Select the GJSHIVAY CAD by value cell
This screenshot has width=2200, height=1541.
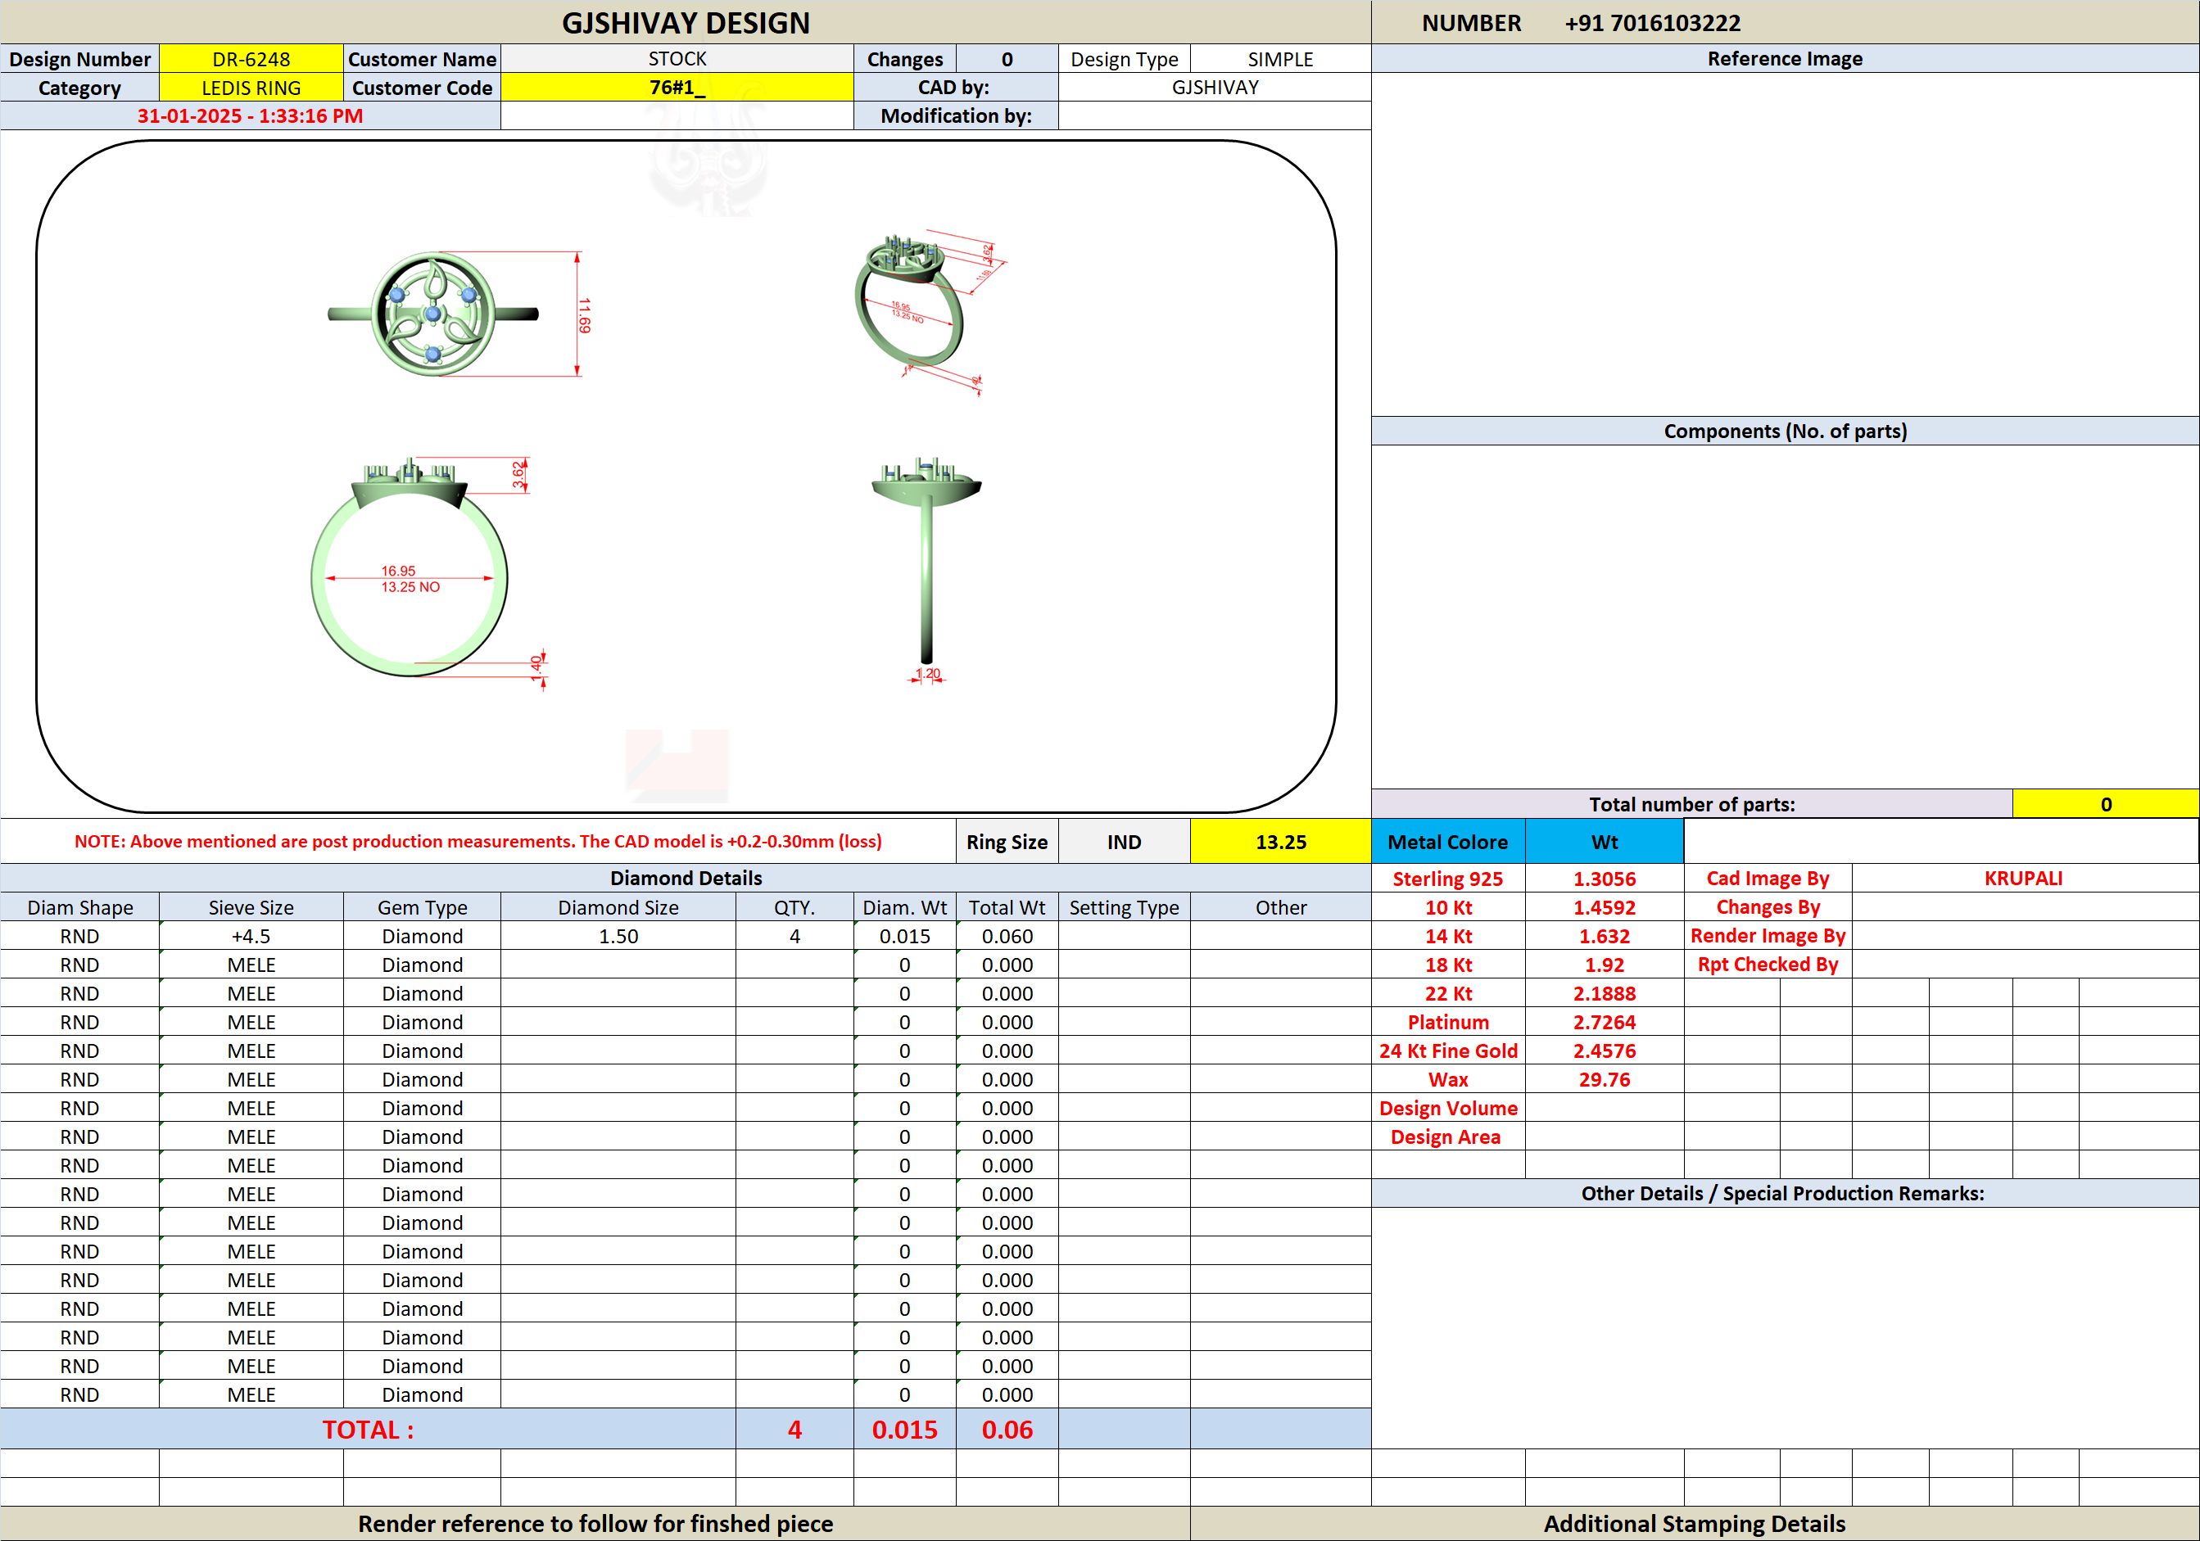tap(1215, 87)
